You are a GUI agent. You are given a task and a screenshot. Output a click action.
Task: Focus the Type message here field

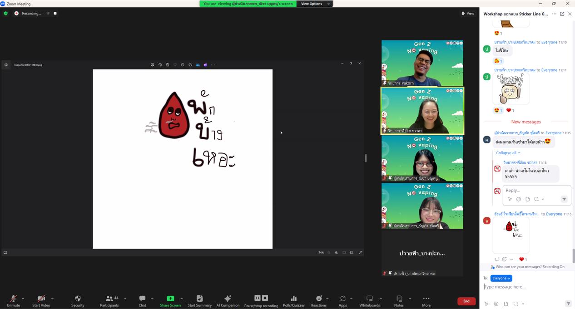pos(522,287)
